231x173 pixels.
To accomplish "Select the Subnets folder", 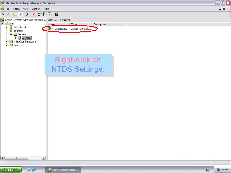I will click(18, 45).
